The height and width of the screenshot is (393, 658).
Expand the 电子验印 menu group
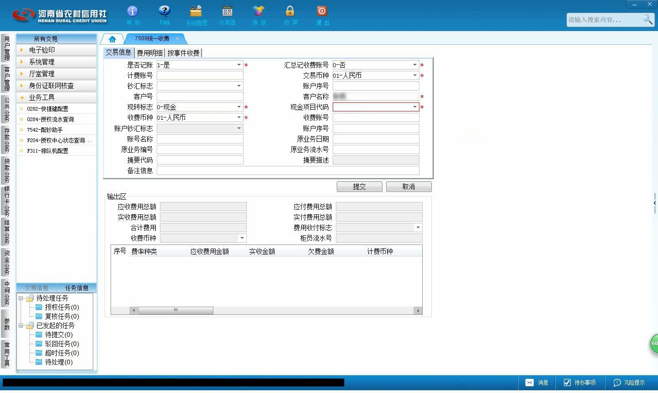pyautogui.click(x=56, y=50)
